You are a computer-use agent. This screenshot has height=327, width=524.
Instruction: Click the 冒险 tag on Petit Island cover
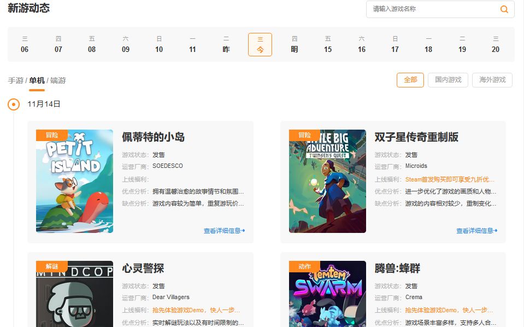tap(52, 135)
